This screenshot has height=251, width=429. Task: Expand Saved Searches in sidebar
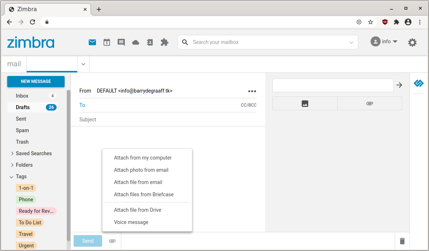[x=12, y=153]
